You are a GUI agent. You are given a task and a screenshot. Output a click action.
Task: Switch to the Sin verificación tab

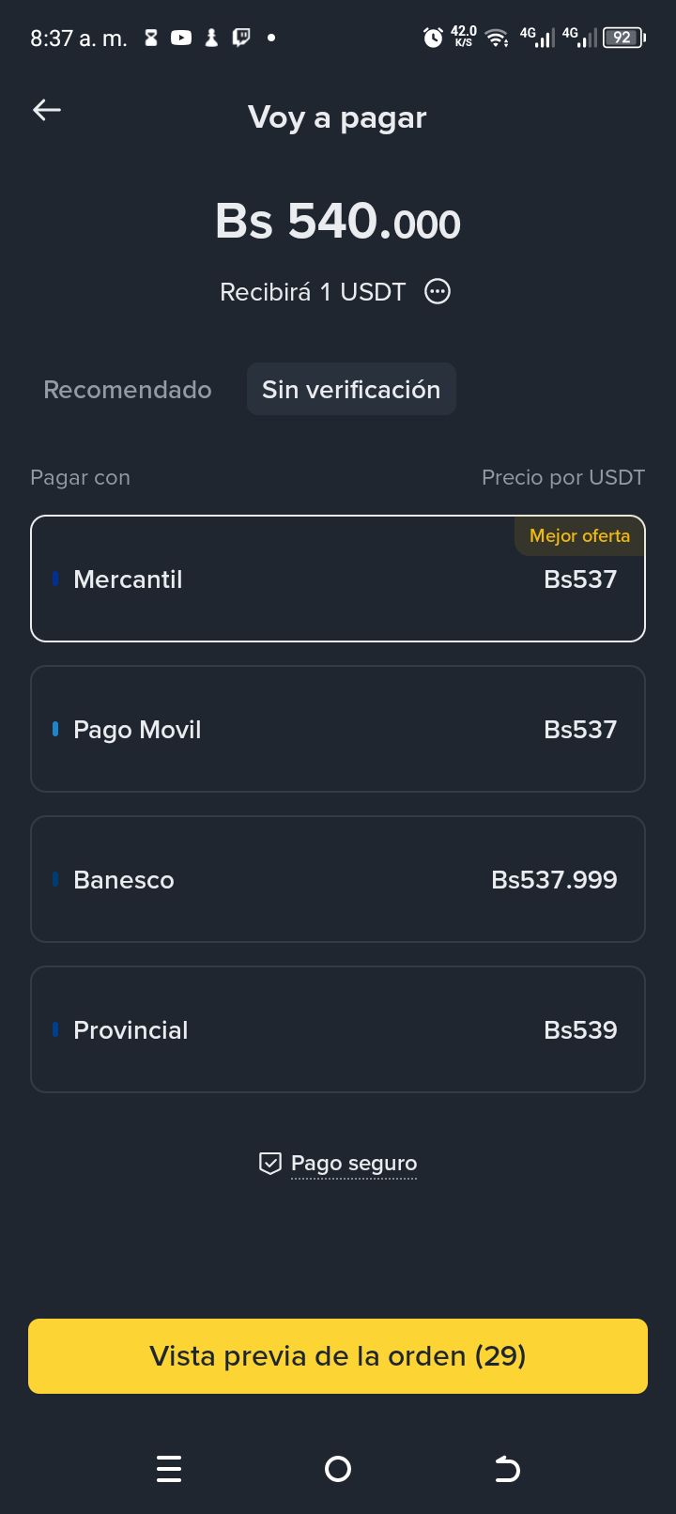(351, 389)
